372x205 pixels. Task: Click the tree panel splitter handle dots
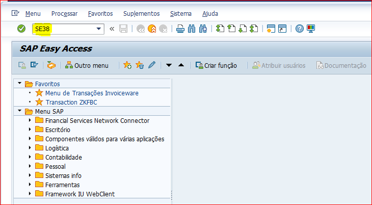[x=172, y=195]
